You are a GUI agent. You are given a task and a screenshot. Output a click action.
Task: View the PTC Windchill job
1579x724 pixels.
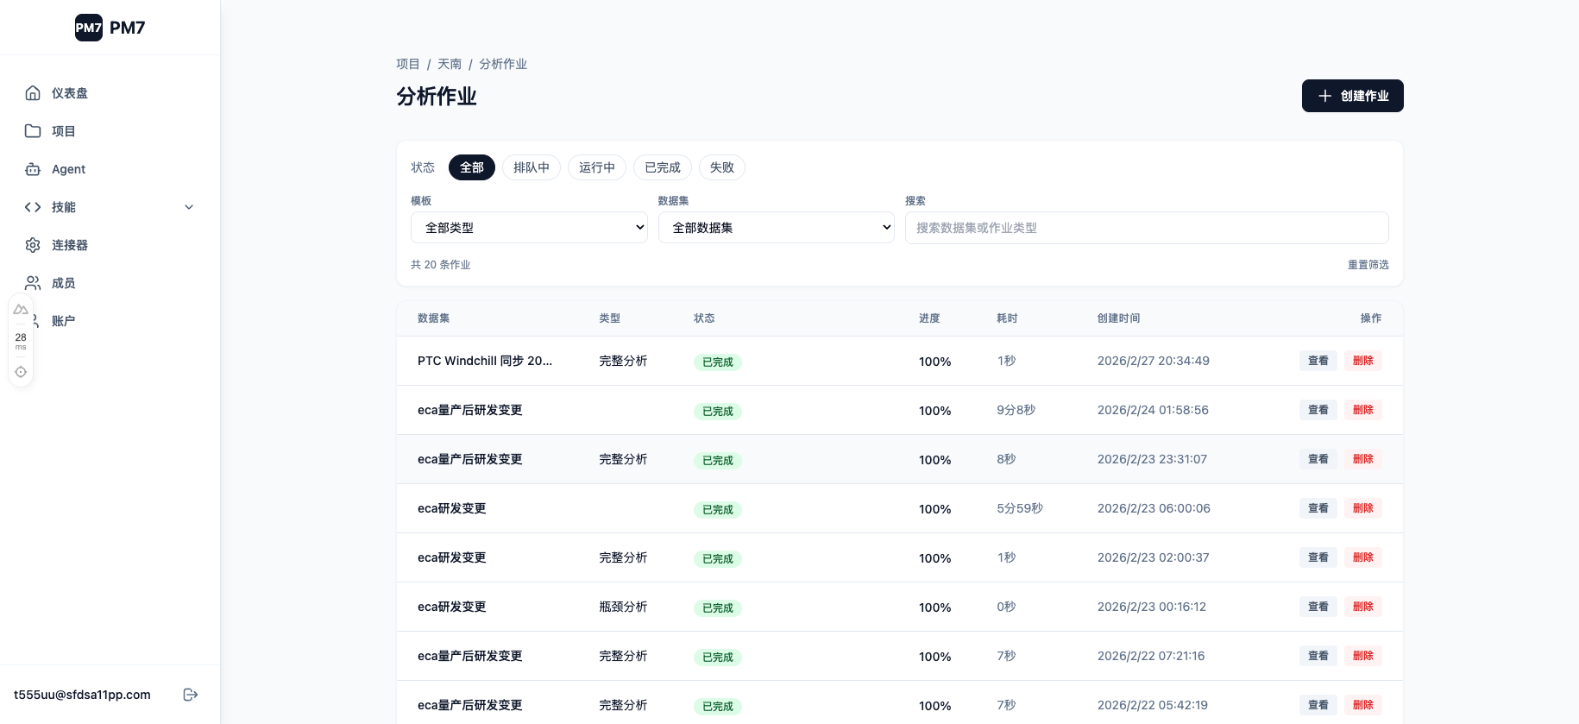click(1318, 361)
